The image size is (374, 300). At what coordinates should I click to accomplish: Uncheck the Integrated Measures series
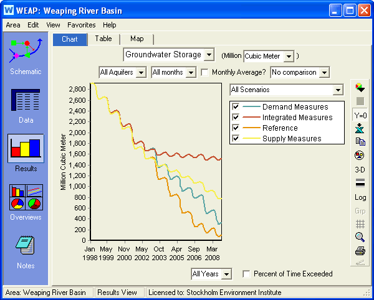click(236, 118)
